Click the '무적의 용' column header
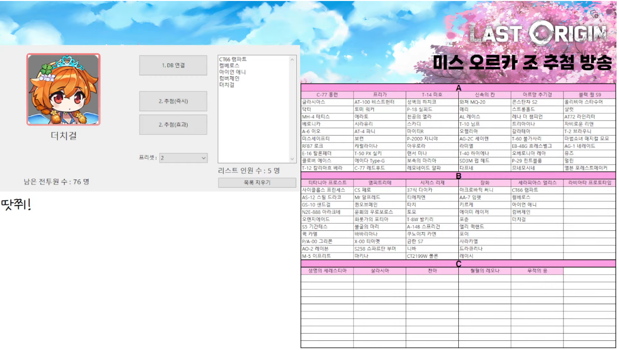This screenshot has width=619, height=350. (x=537, y=271)
